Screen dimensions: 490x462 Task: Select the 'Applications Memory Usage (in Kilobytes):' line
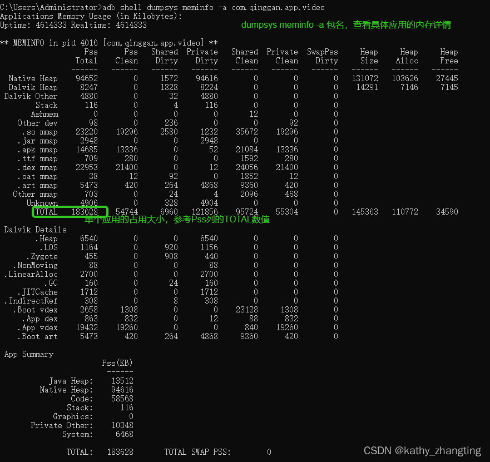tap(91, 16)
